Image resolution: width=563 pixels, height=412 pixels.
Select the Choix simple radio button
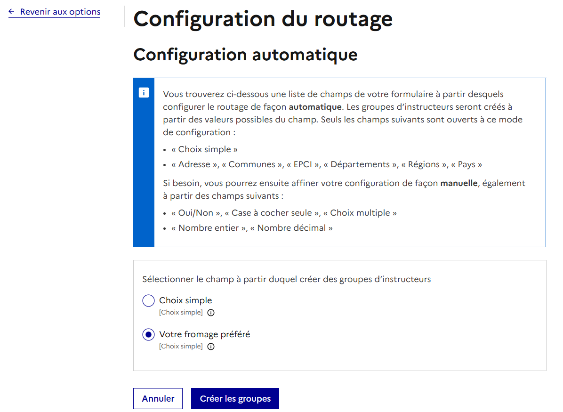coord(148,301)
